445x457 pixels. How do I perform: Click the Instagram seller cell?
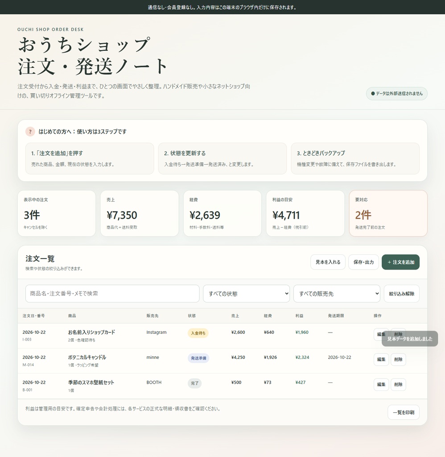[157, 332]
